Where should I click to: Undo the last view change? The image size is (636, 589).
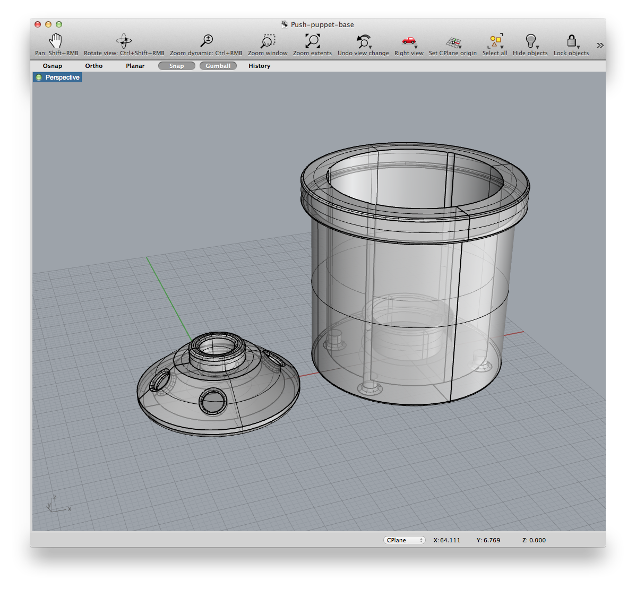pyautogui.click(x=363, y=42)
